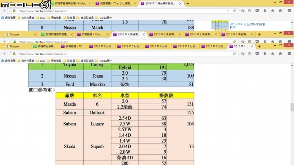Open downloads arrow in the front window
Image resolution: width=294 pixels, height=165 pixels.
pyautogui.click(x=265, y=54)
